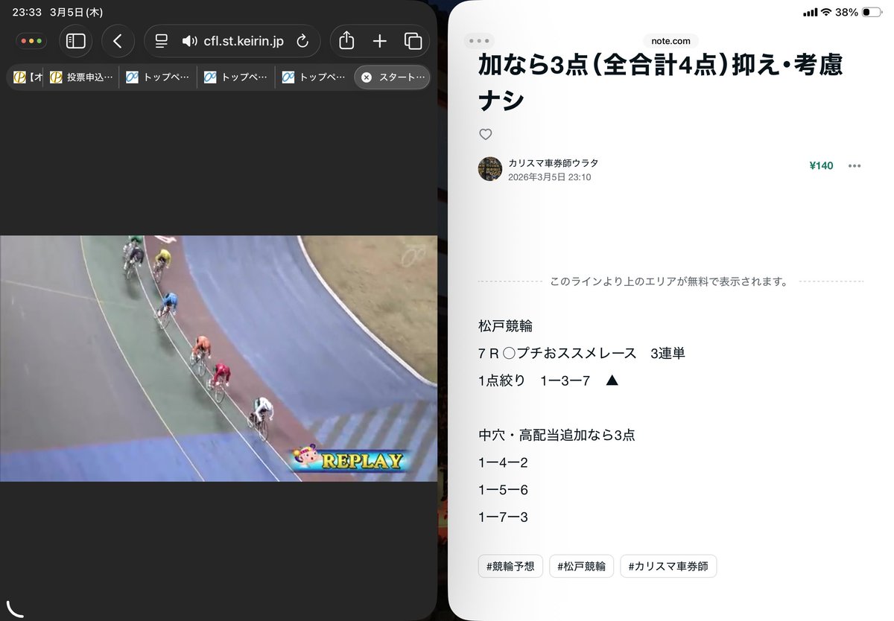Tap the cellular signal bars icon
This screenshot has width=894, height=621.
[810, 13]
